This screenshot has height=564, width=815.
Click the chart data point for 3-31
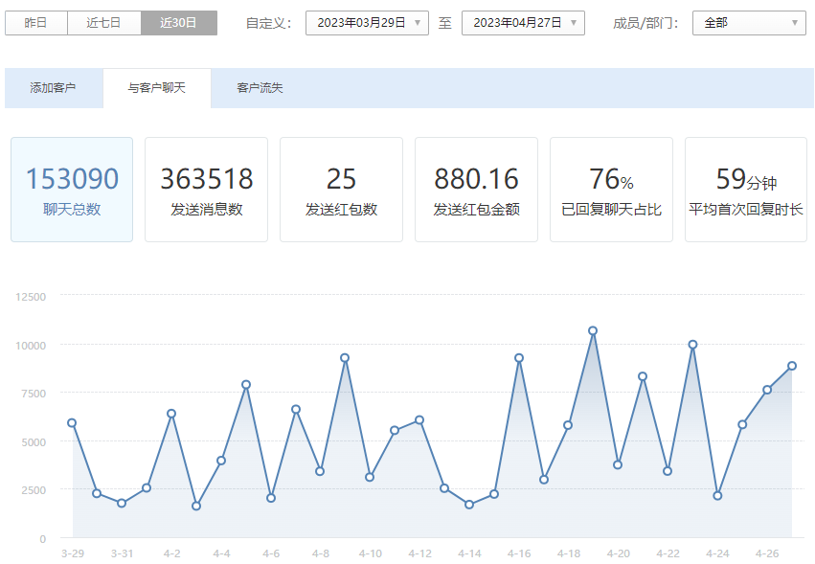pyautogui.click(x=122, y=503)
